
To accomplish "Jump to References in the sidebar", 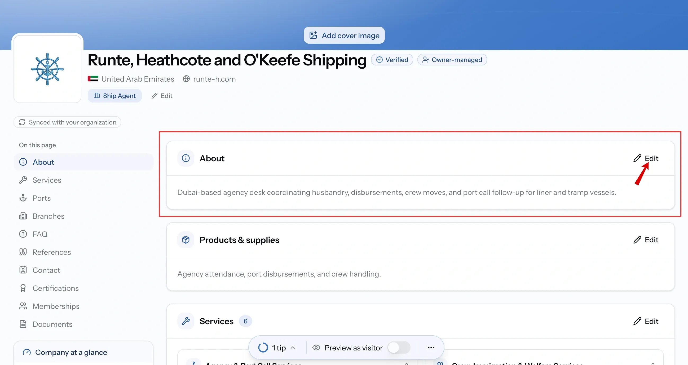I will (x=83, y=252).
